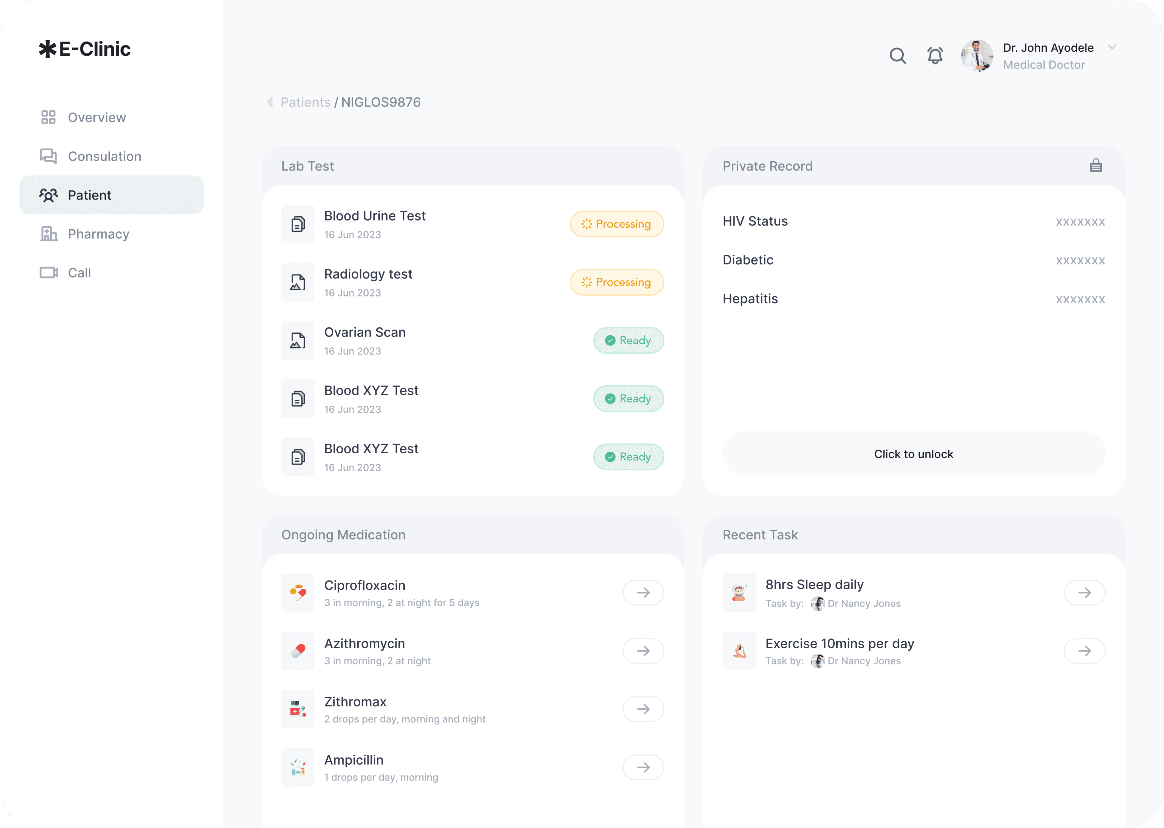The height and width of the screenshot is (828, 1164).
Task: Click the E-Clinic logo
Action: 85,49
